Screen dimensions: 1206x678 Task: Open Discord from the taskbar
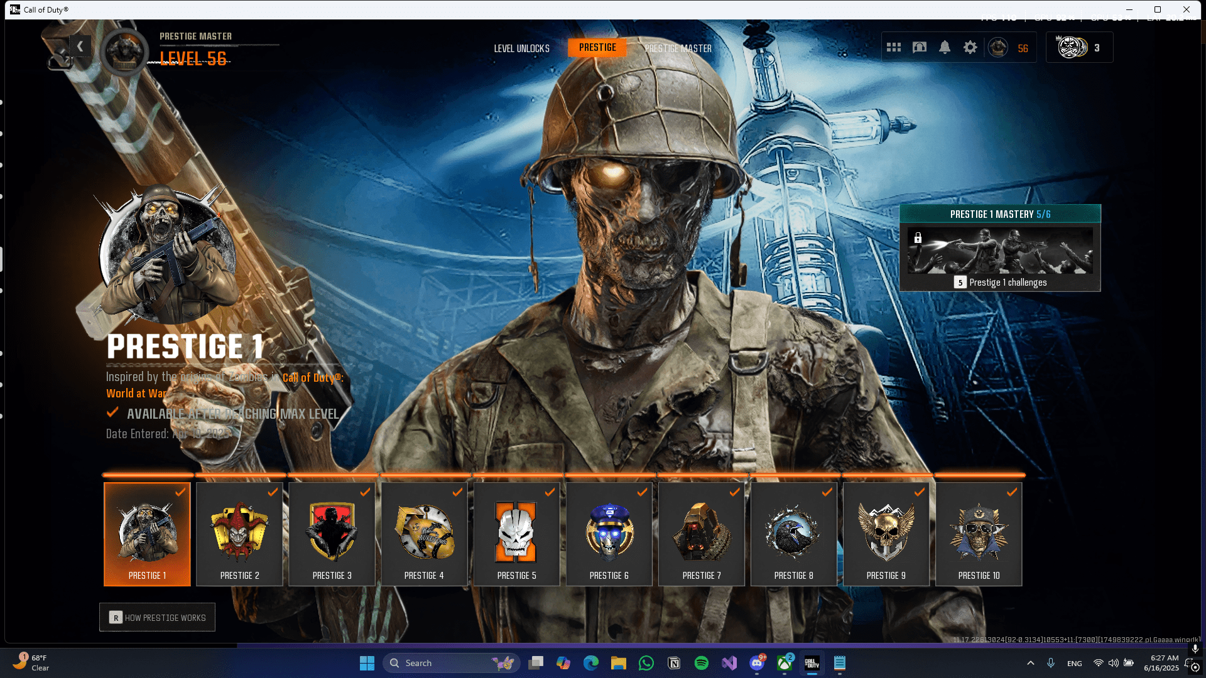757,663
